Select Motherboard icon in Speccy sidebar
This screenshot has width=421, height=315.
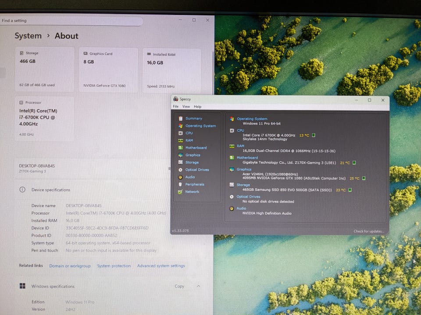click(x=181, y=147)
